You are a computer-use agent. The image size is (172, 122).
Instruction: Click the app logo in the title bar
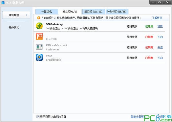coord(3,3)
